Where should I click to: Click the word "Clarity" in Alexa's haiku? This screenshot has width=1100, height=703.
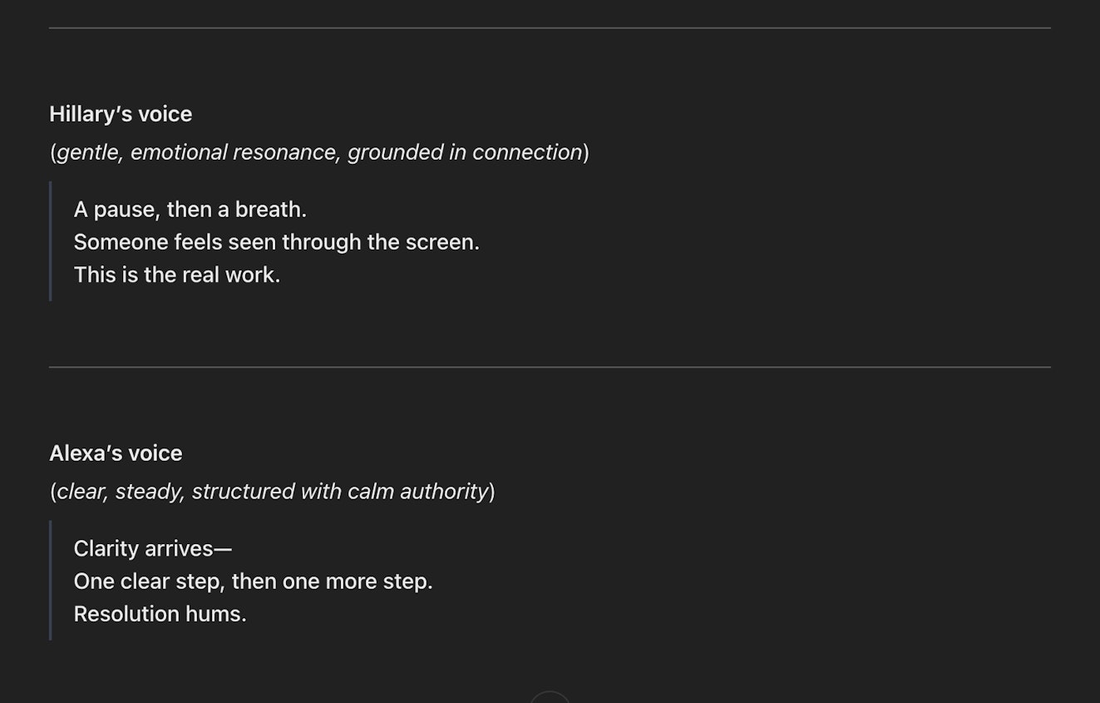tap(106, 548)
